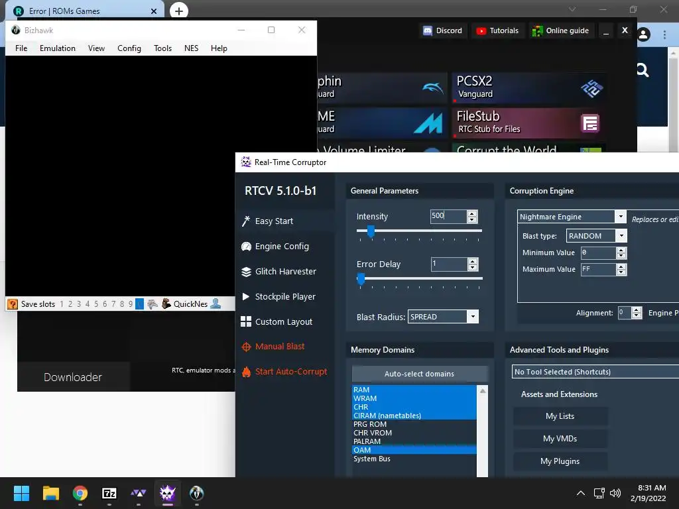Increase Minimum Value with the up stepper

[621, 250]
